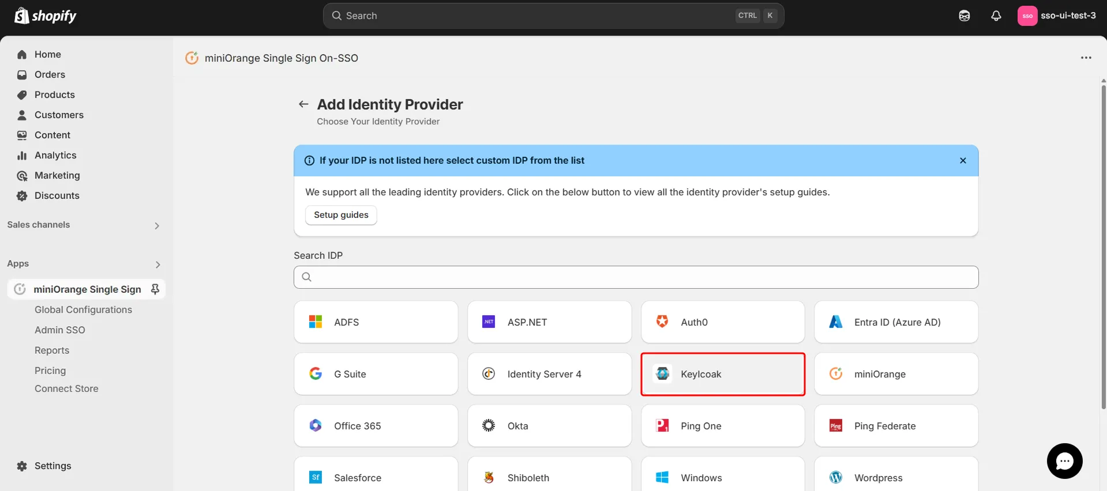Click the Analytics bar chart icon
1107x491 pixels.
click(22, 155)
